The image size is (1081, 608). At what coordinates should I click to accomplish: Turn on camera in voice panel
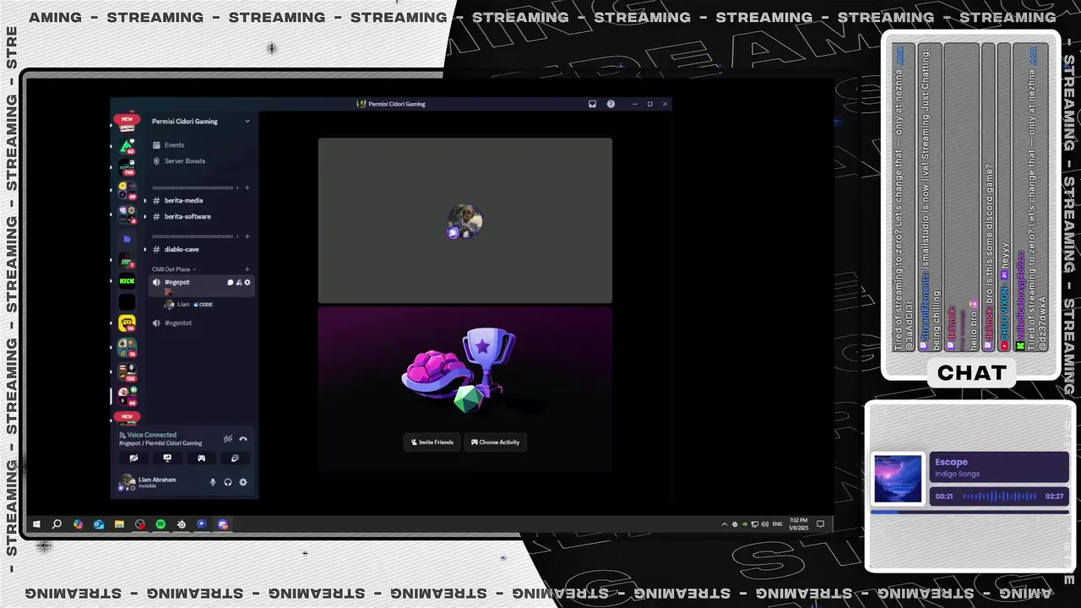click(x=133, y=459)
